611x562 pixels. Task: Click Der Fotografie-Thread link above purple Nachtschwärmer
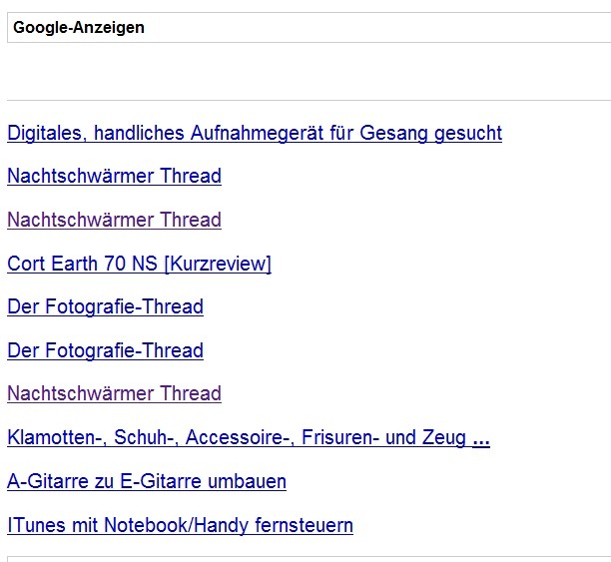(105, 350)
